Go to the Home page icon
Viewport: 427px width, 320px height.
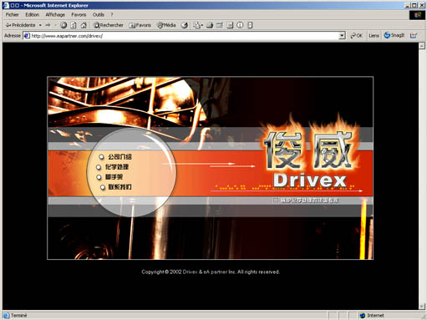[84, 25]
